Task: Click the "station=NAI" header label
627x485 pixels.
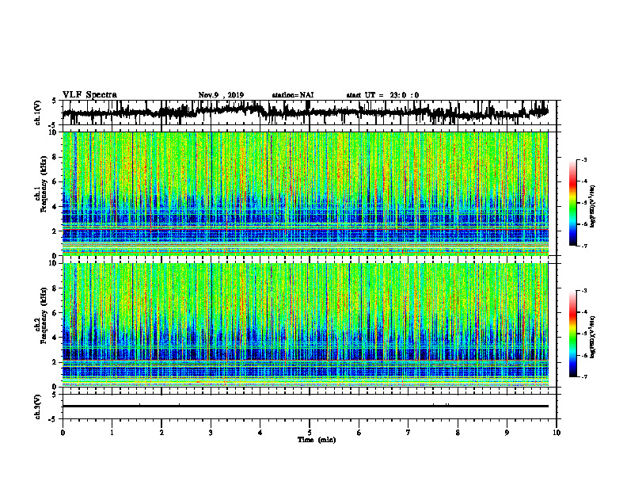Action: tap(293, 95)
